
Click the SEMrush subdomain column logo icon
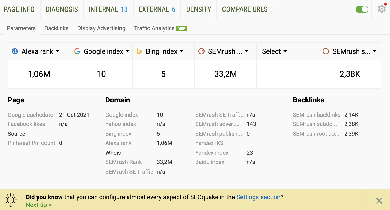click(326, 51)
